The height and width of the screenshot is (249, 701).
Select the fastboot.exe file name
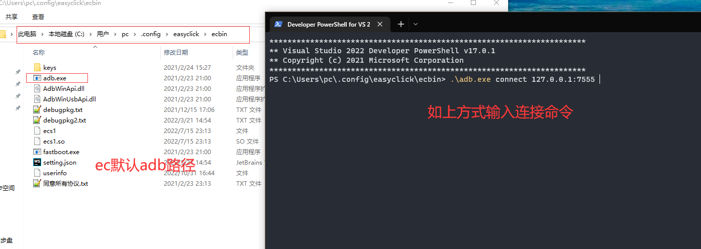[61, 152]
